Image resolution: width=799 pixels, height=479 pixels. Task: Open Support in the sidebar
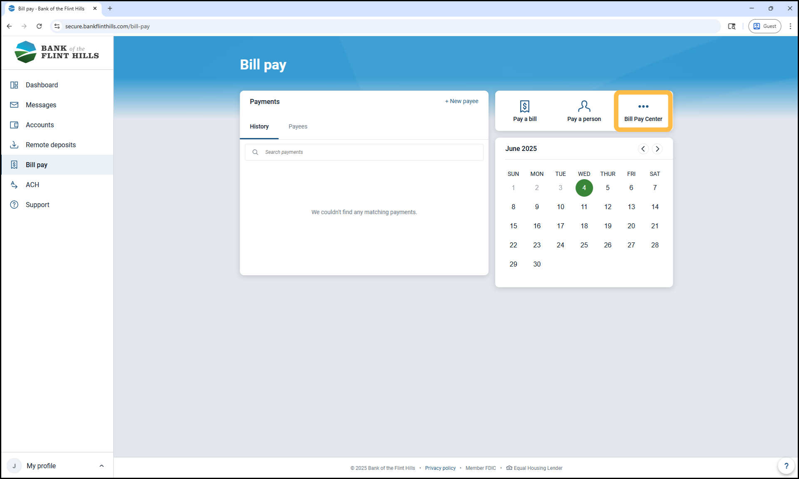(37, 205)
